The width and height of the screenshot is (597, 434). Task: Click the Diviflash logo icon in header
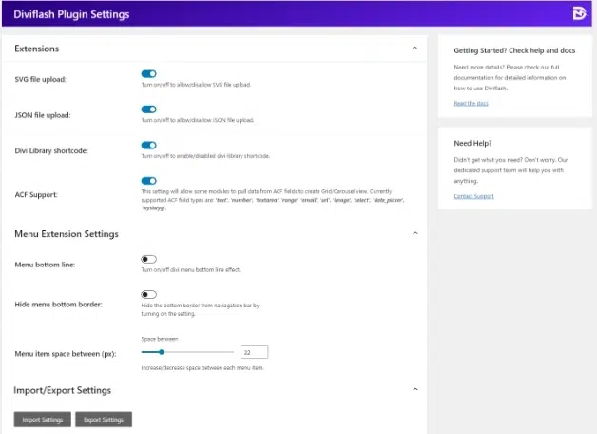[580, 13]
